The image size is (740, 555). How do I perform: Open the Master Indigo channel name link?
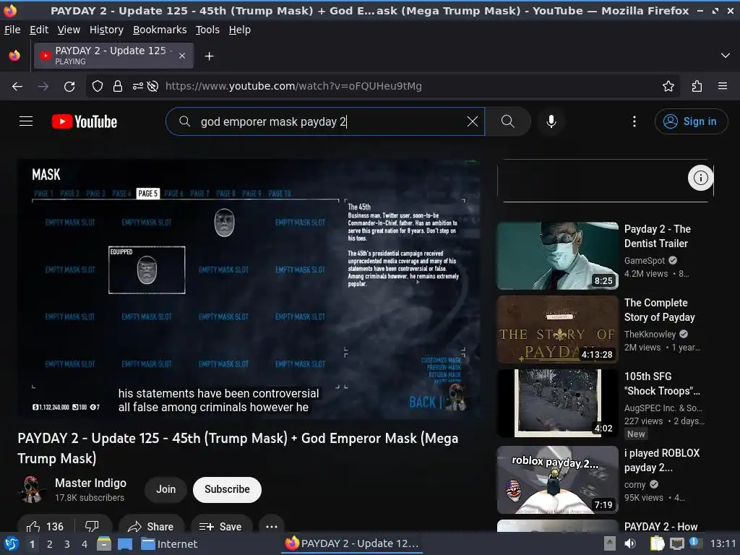coord(90,483)
